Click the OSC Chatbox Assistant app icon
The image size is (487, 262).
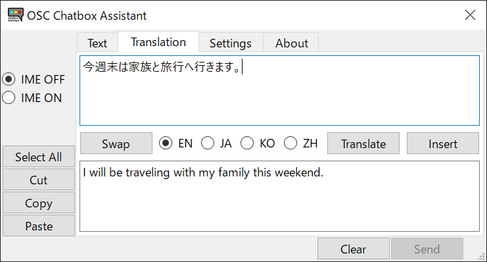click(x=16, y=15)
